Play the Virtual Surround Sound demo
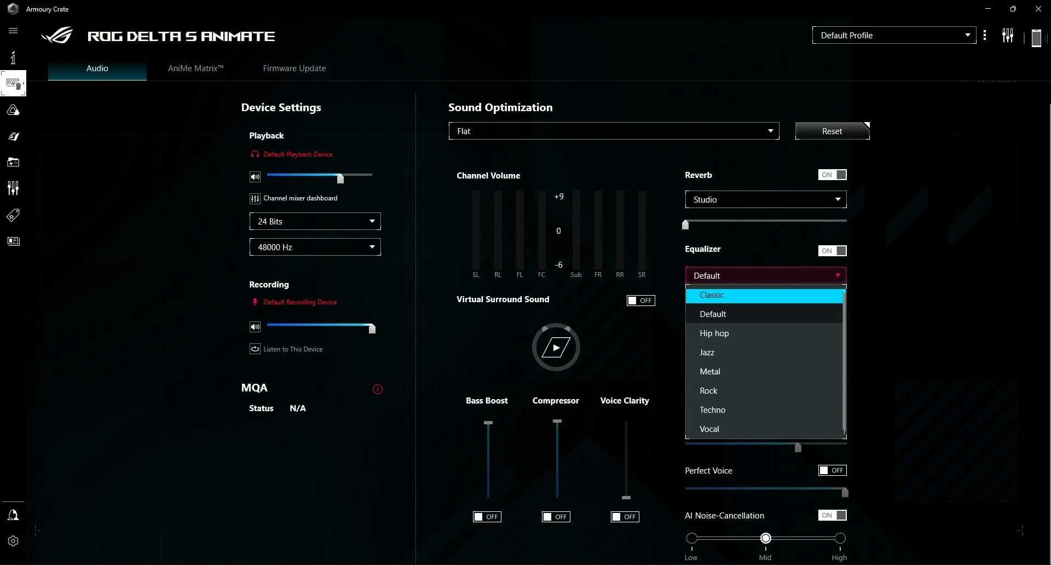This screenshot has height=565, width=1051. (x=556, y=347)
